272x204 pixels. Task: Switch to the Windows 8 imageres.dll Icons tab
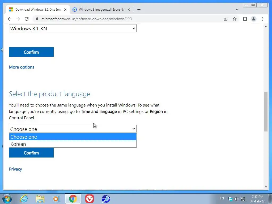point(101,10)
